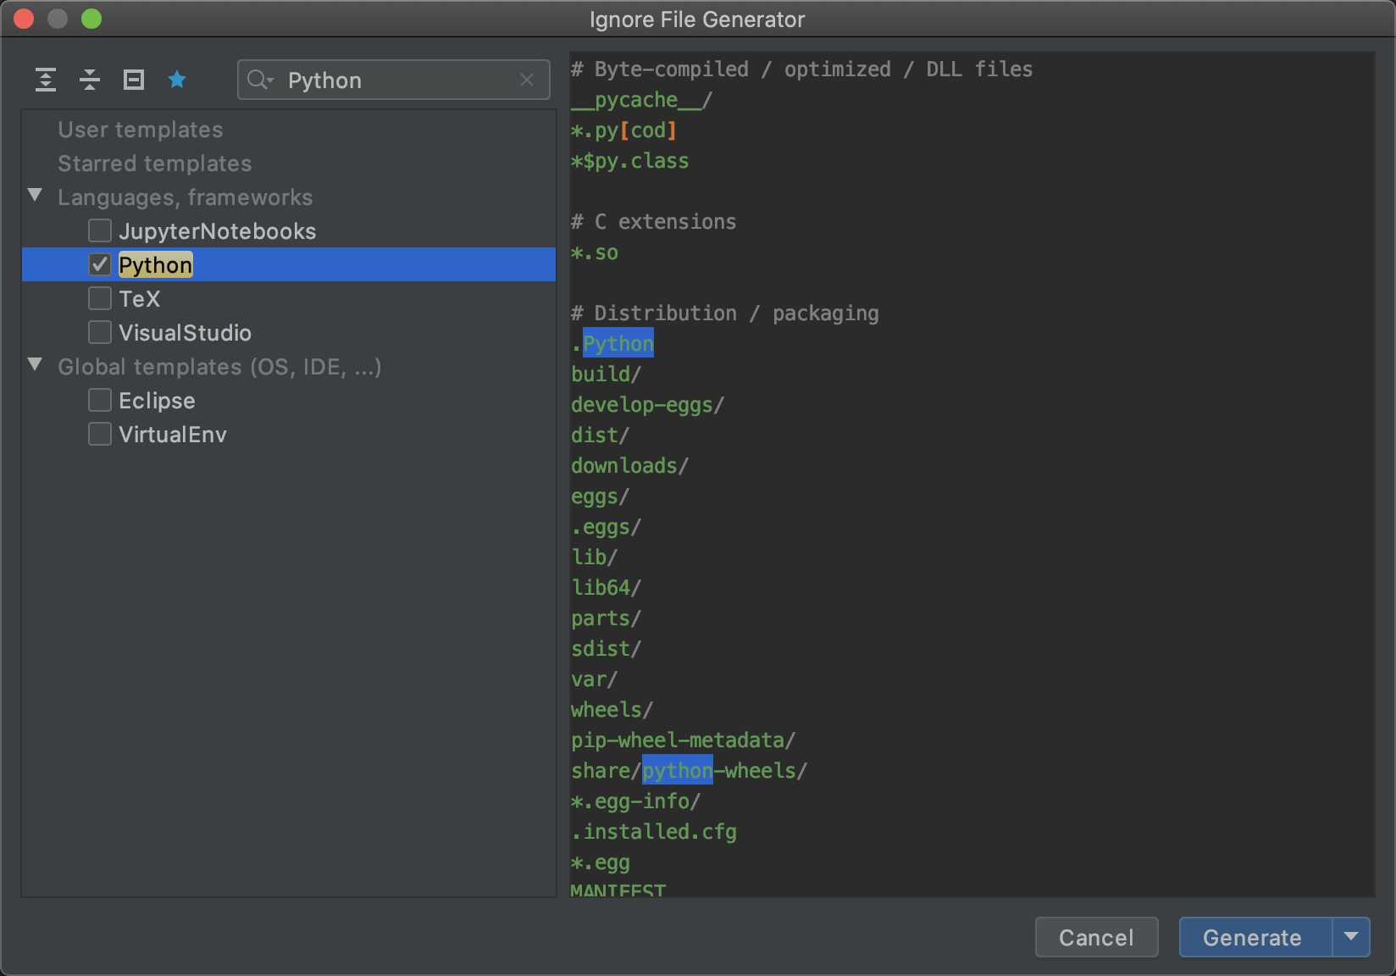Click the '# Distribution / packaging' comment
This screenshot has width=1396, height=976.
(x=724, y=313)
